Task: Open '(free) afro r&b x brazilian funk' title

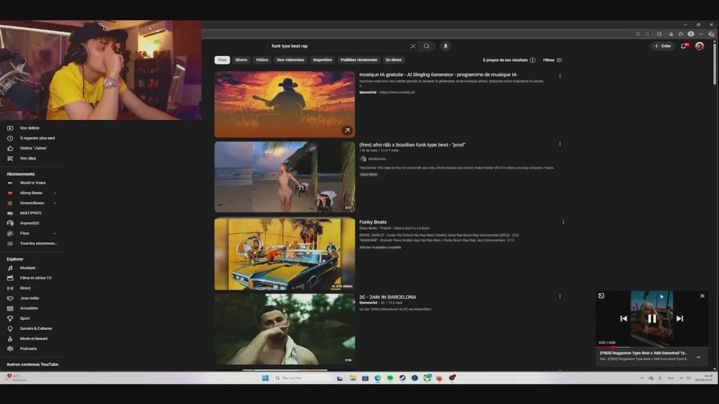Action: (412, 145)
